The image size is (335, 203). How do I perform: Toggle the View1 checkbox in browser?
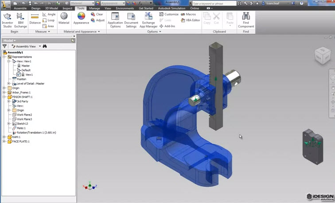(19, 75)
